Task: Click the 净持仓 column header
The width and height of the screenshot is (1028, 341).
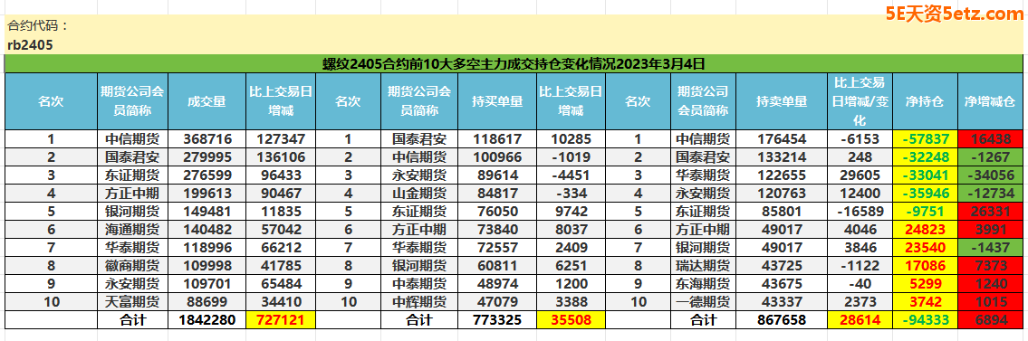Action: (x=925, y=101)
